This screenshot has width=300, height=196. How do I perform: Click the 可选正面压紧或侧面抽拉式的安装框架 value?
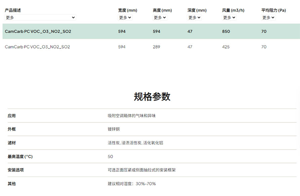point(141,170)
